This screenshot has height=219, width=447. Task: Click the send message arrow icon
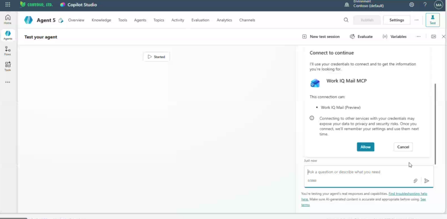point(427,181)
